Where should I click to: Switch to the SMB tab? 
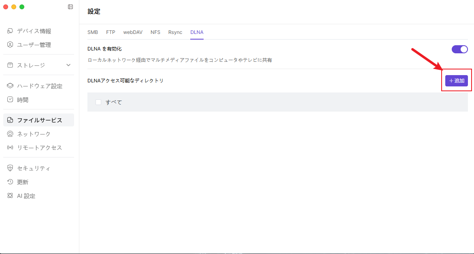93,32
